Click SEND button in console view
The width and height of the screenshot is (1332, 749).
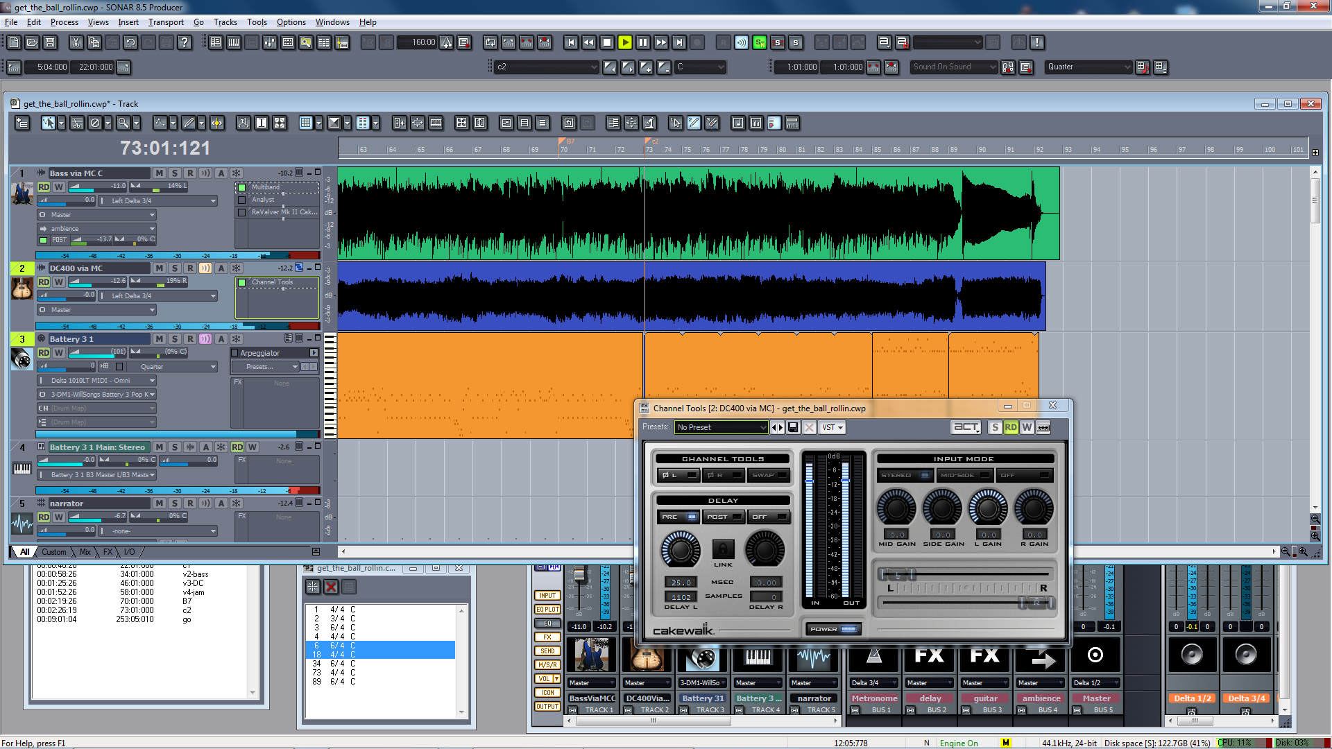coord(547,651)
